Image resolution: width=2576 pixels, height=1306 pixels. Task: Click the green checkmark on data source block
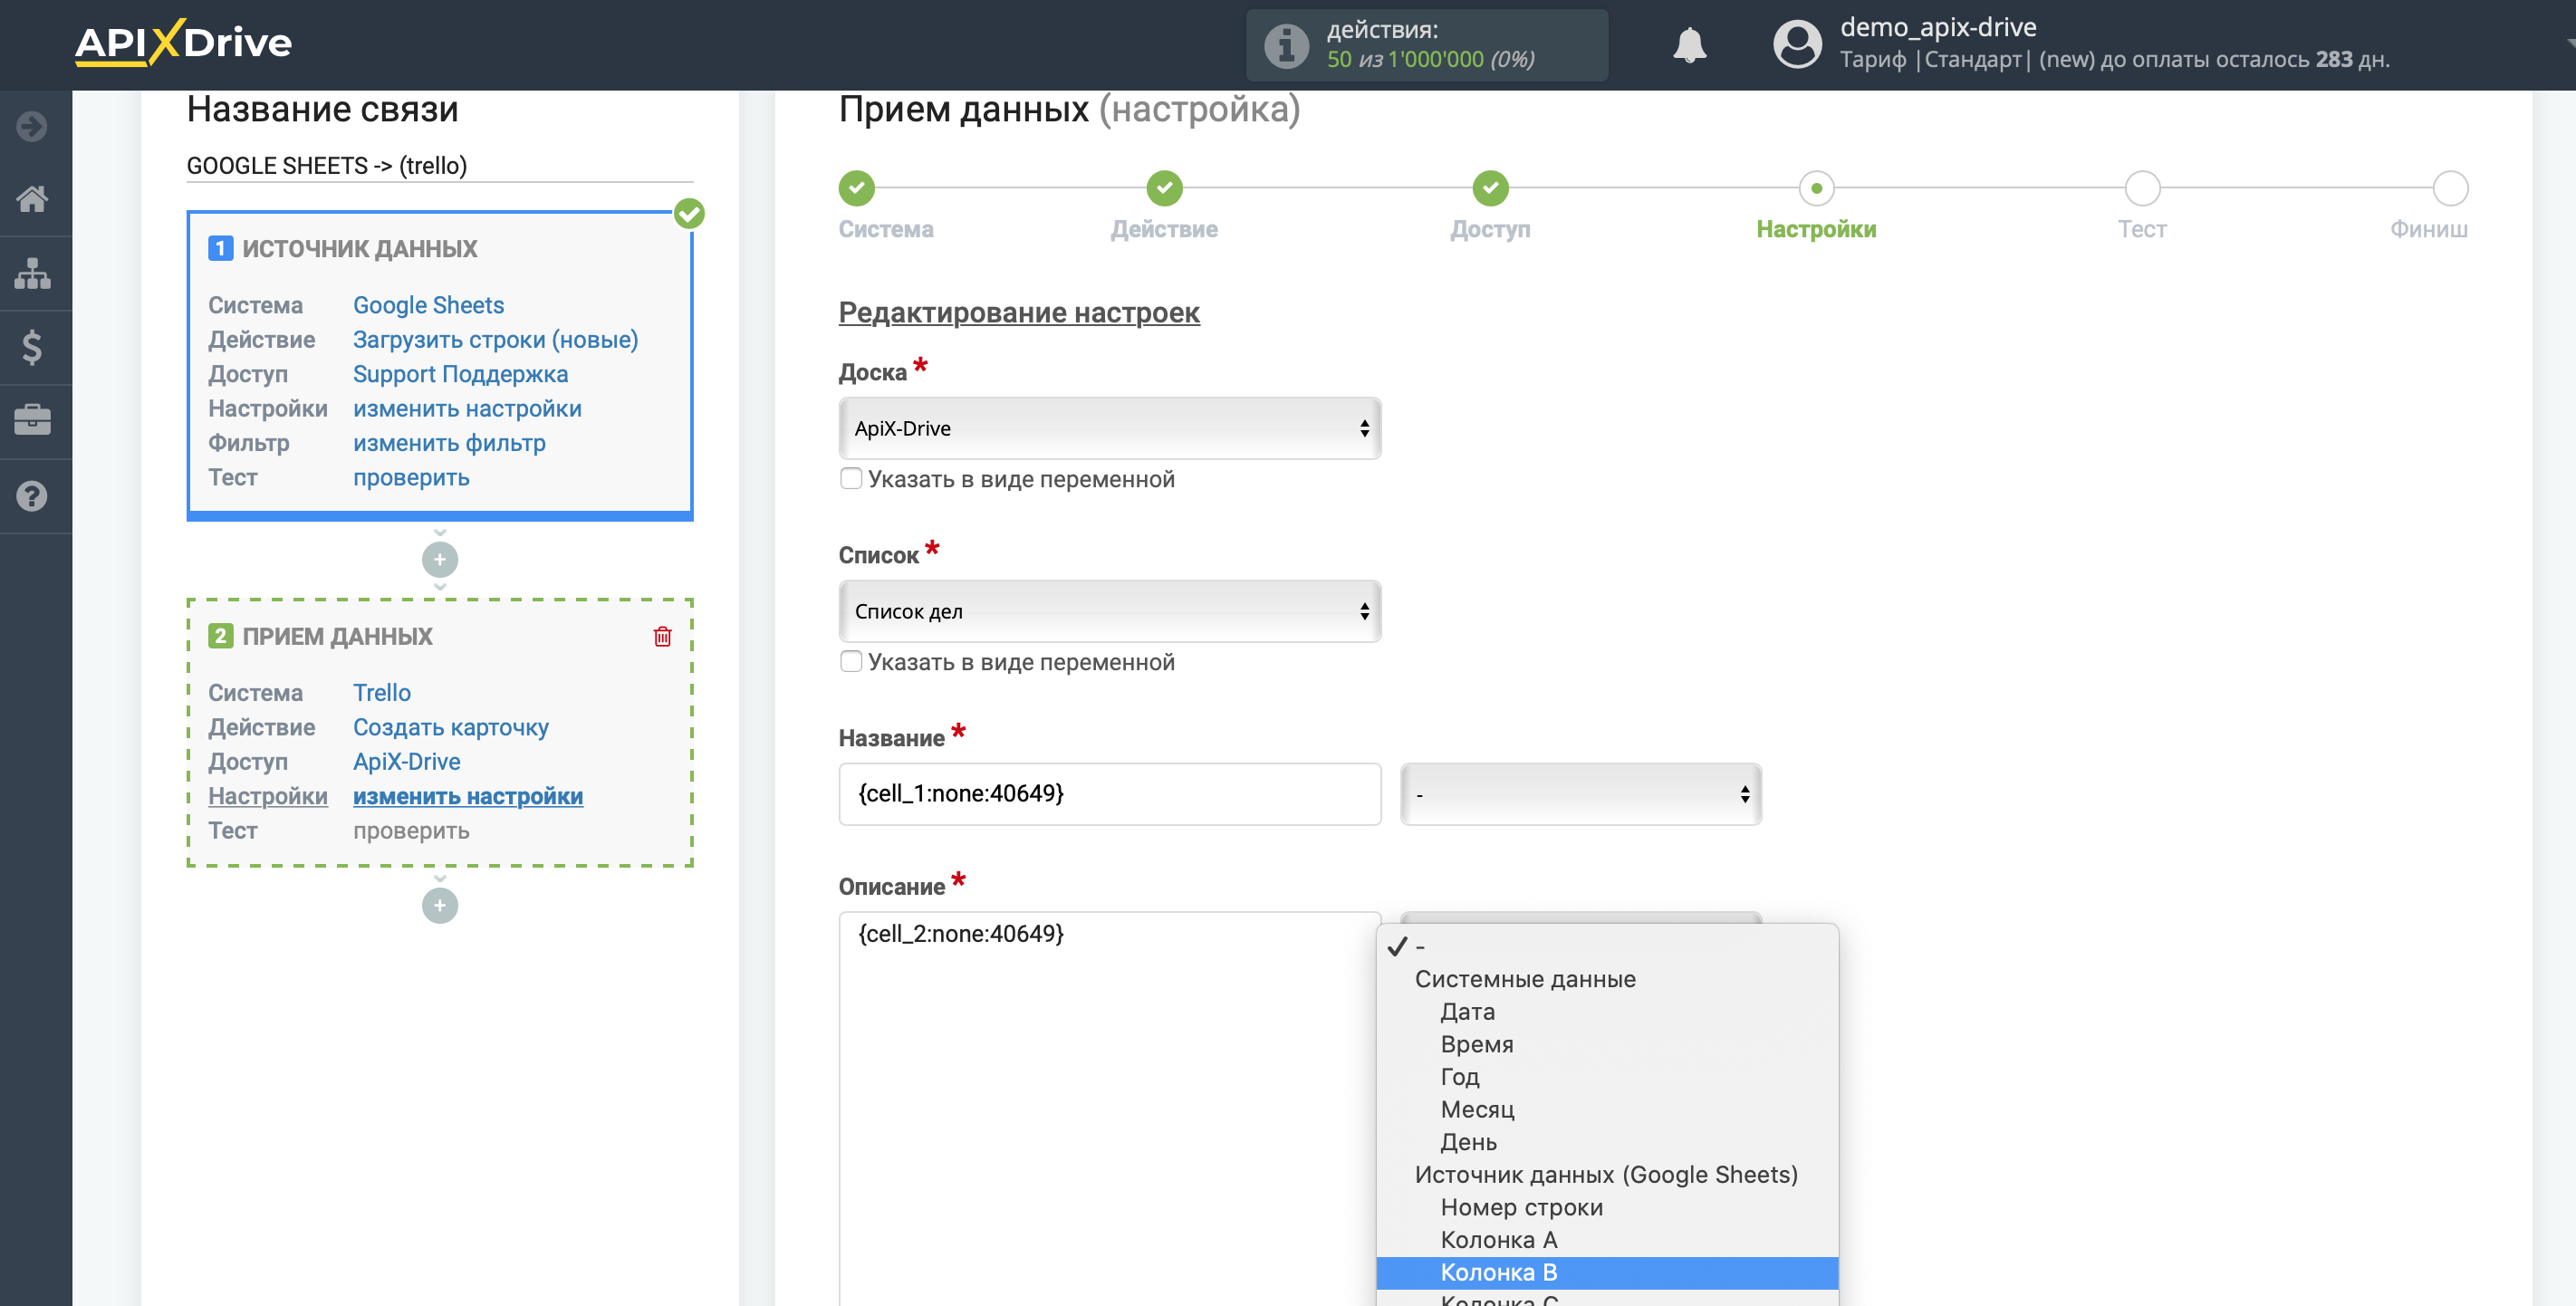click(x=689, y=213)
